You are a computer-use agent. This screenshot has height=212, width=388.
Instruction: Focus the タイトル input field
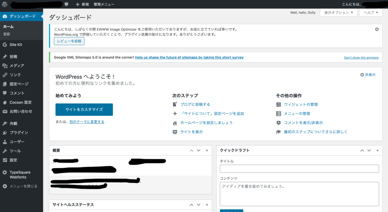(x=299, y=169)
